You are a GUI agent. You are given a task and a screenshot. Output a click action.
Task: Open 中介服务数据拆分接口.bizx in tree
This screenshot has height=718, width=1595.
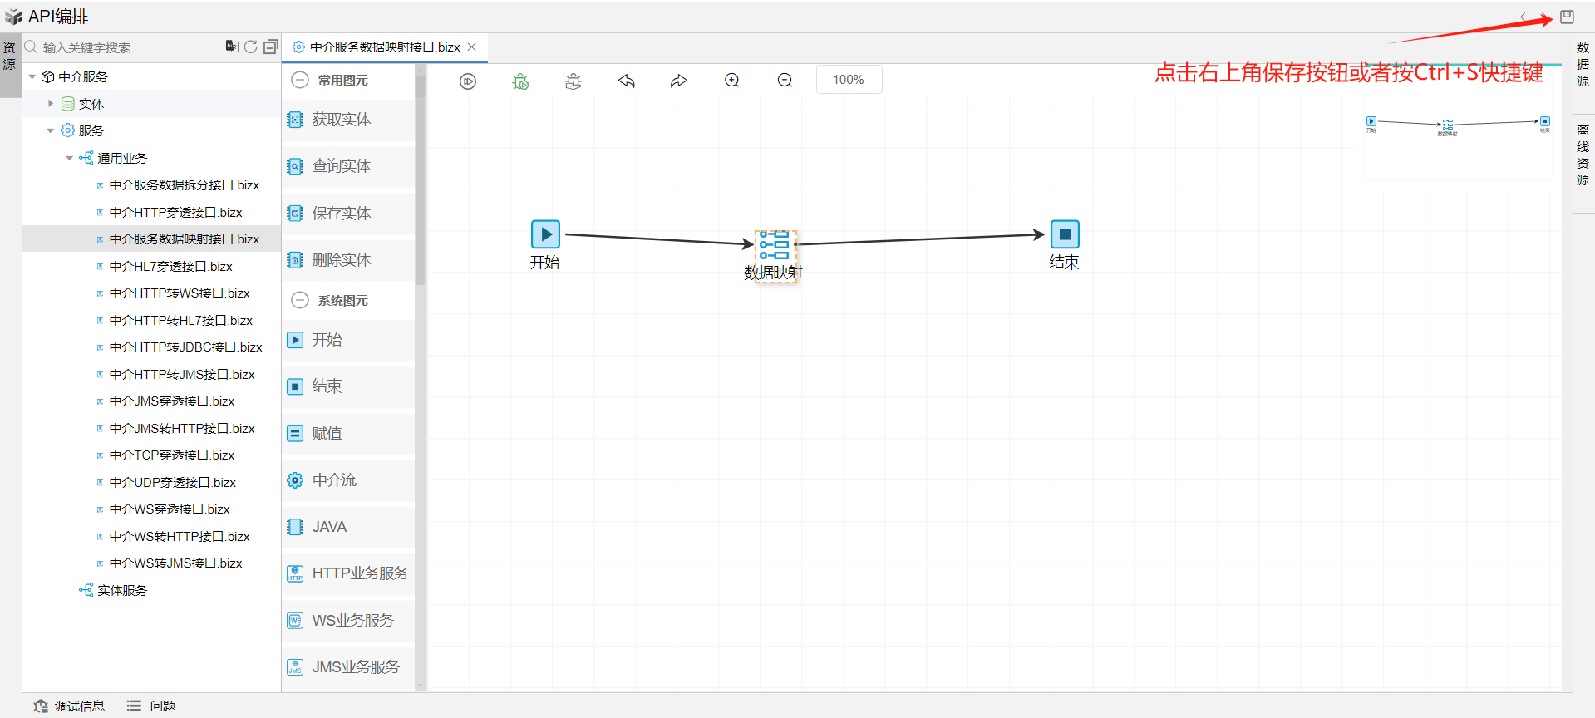[x=185, y=185]
